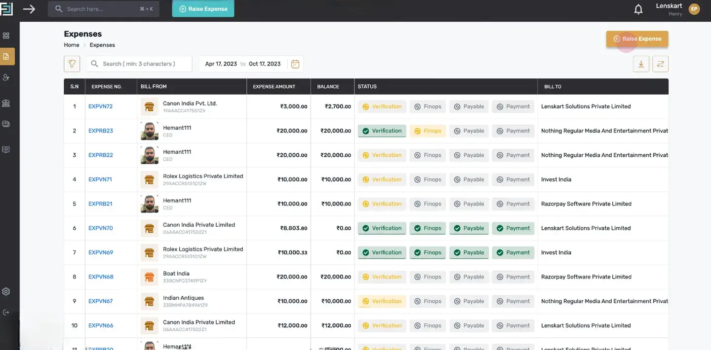Open expense EXPVN72
Image resolution: width=711 pixels, height=350 pixels.
point(100,106)
